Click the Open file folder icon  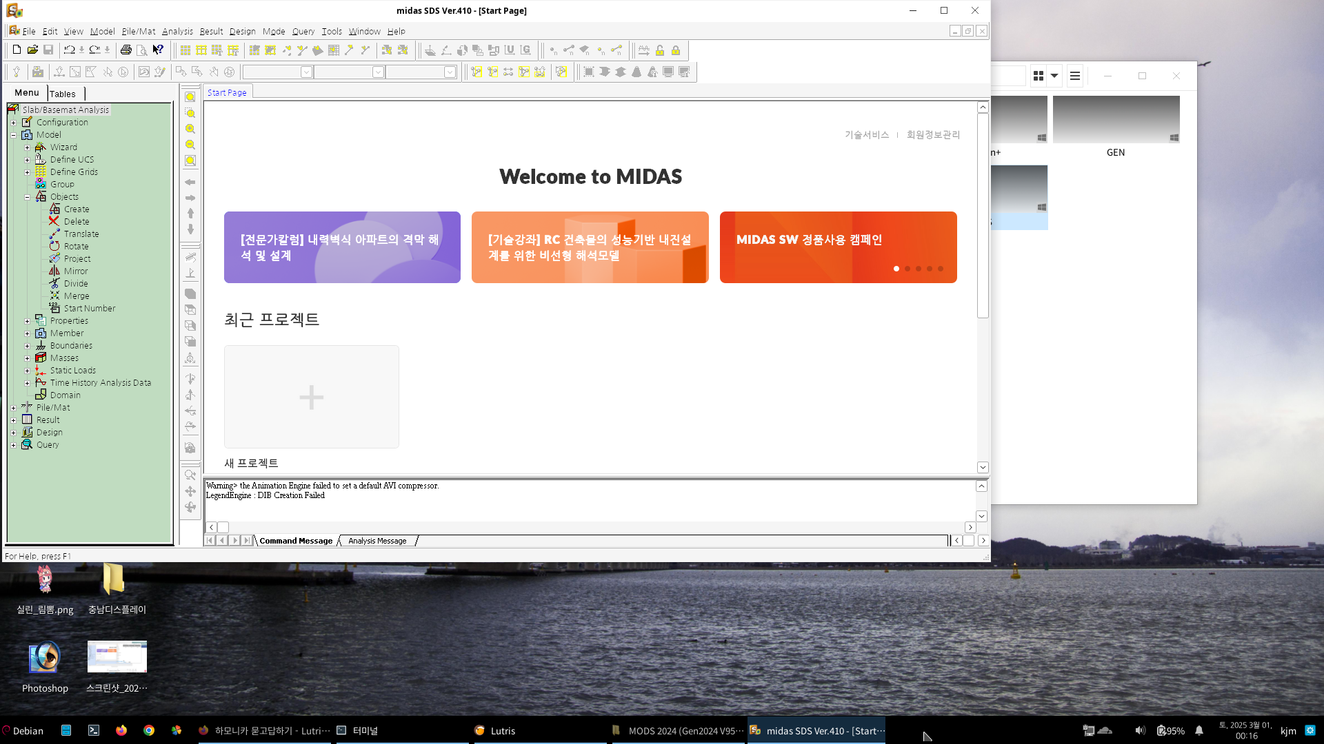tap(32, 50)
